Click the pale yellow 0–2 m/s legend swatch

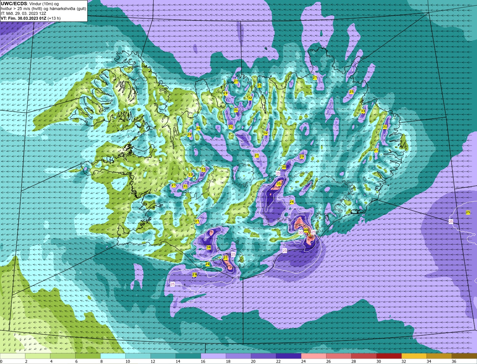[x=13, y=356]
